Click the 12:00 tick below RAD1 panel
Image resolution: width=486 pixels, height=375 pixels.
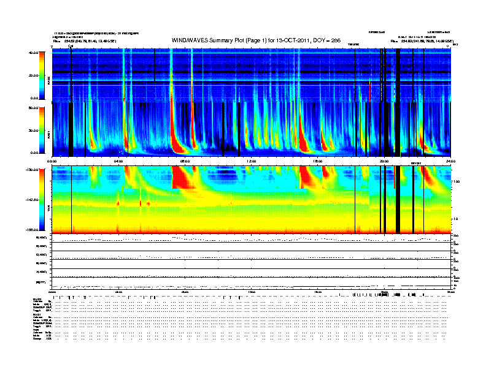(252, 161)
